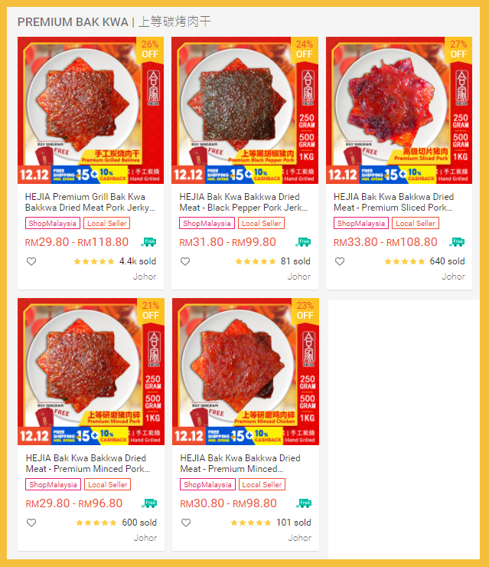Click the 27% OFF discount badge
489x567 pixels.
coord(458,50)
